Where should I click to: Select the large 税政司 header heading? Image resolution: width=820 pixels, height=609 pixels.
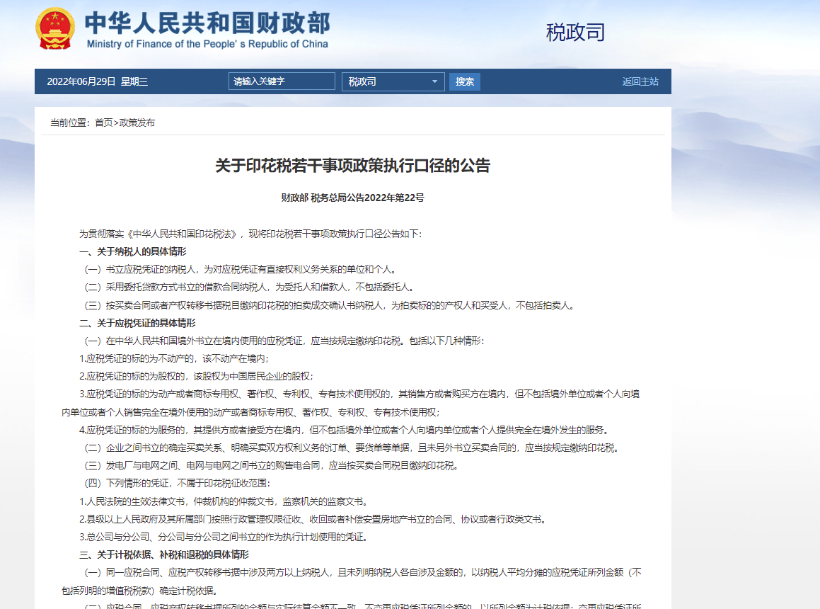[x=575, y=32]
